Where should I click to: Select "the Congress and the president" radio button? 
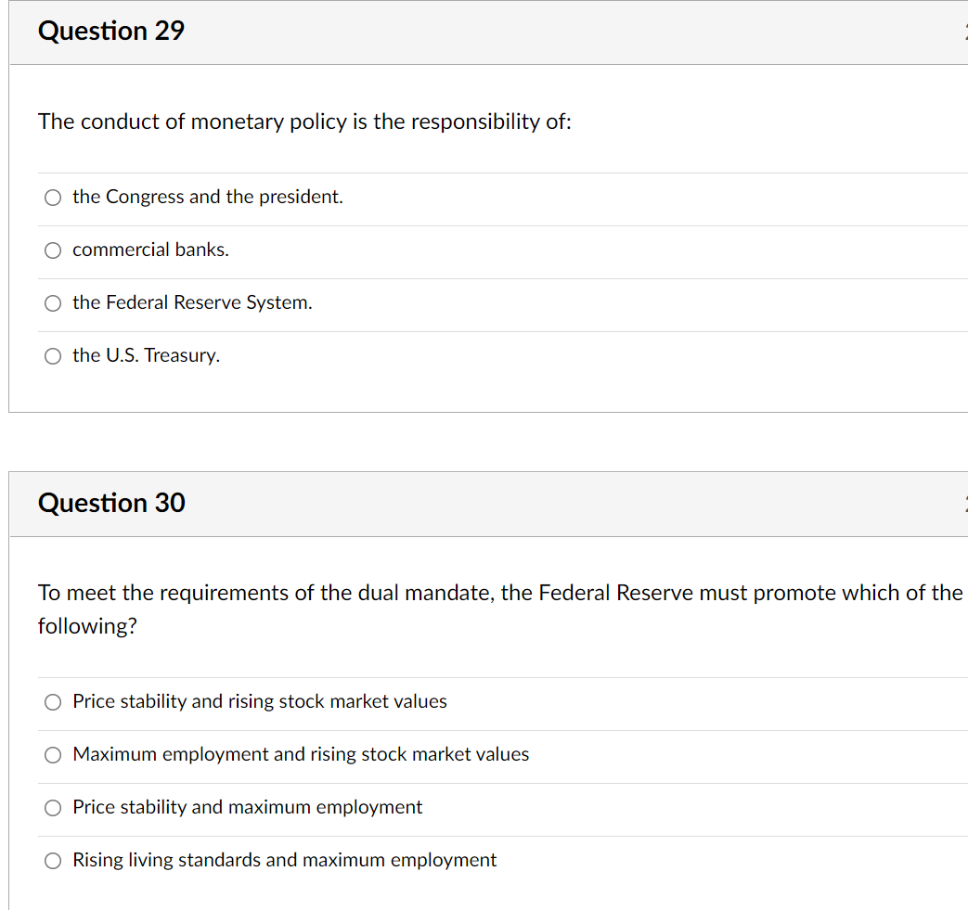[53, 197]
